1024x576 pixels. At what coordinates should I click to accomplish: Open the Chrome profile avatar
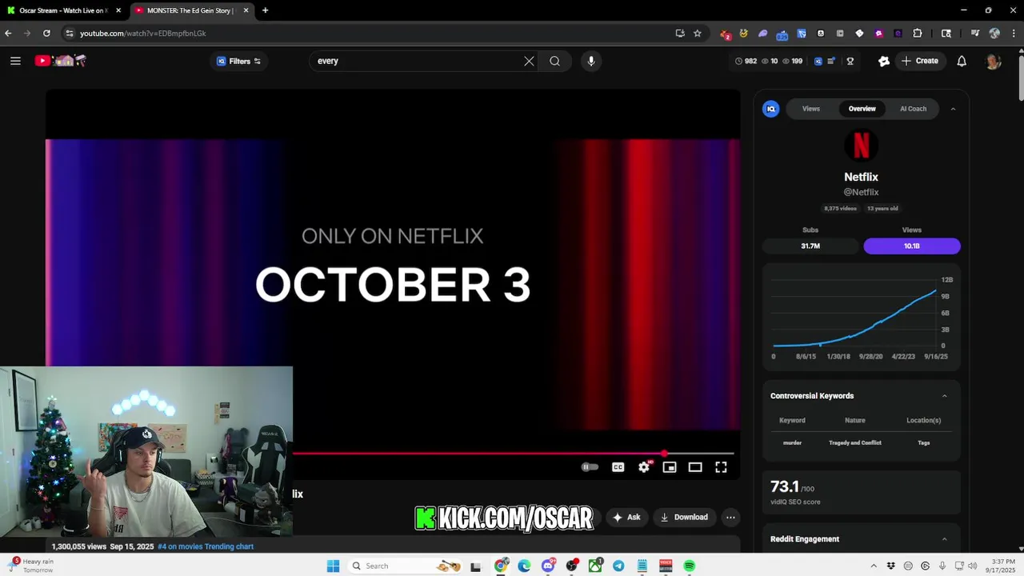pyautogui.click(x=994, y=34)
